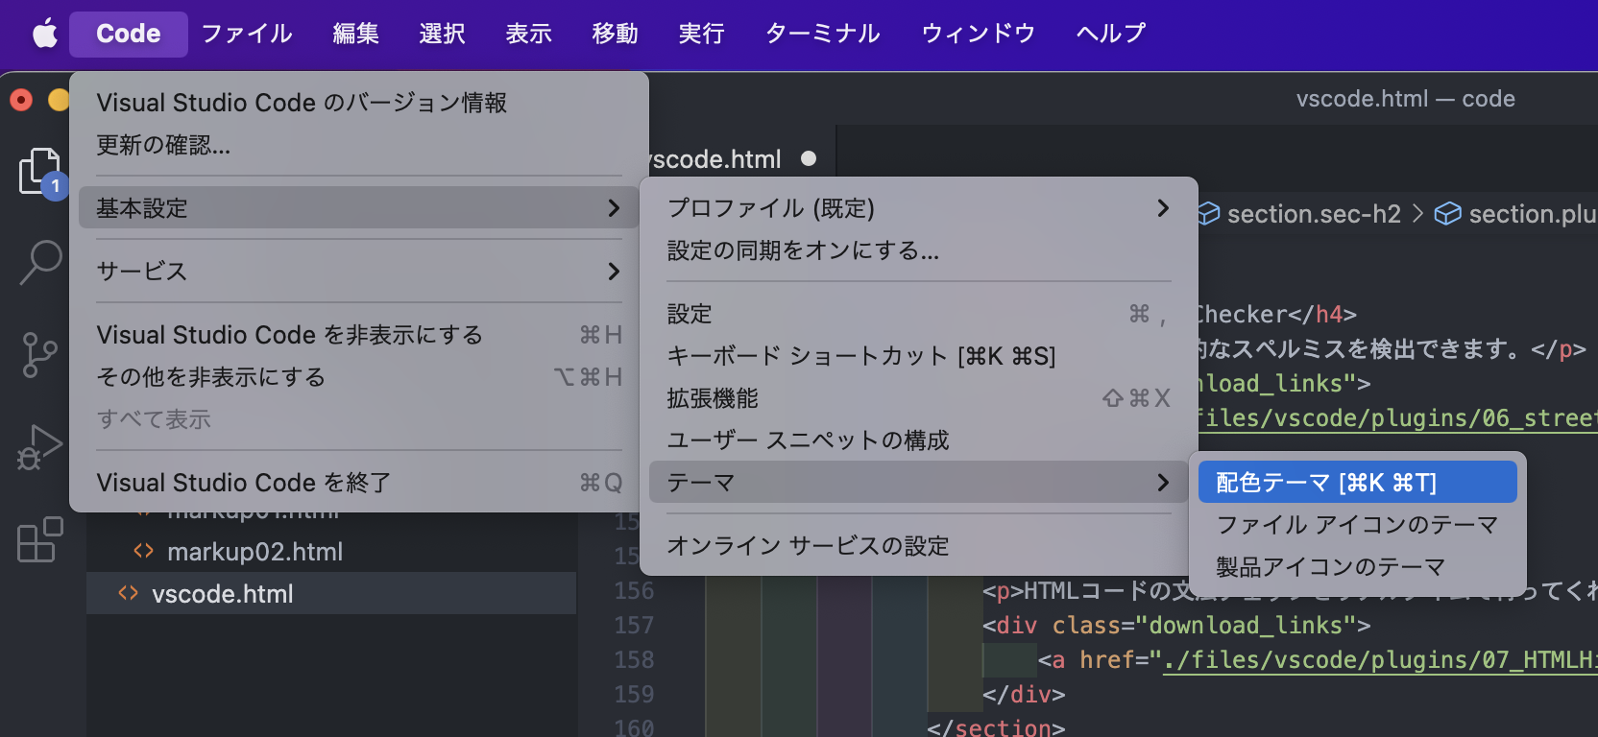This screenshot has width=1598, height=737.
Task: Open the Run and Debug icon
Action: pyautogui.click(x=39, y=447)
